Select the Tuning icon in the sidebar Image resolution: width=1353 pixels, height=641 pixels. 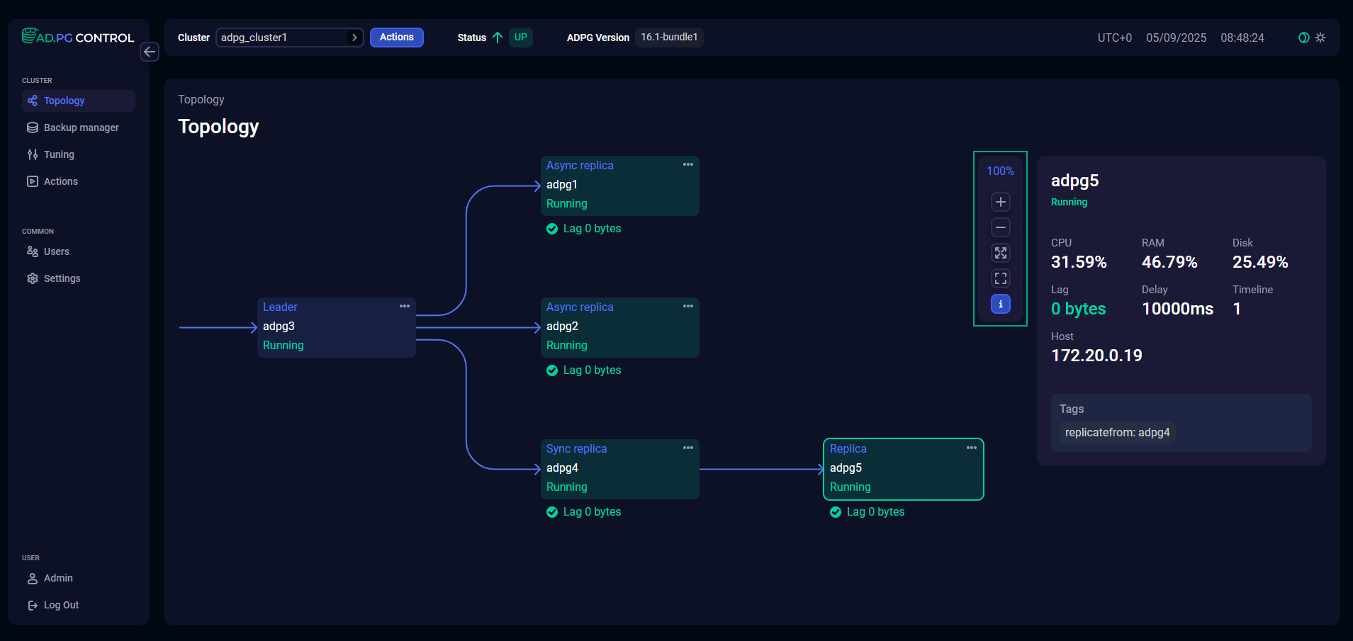32,154
